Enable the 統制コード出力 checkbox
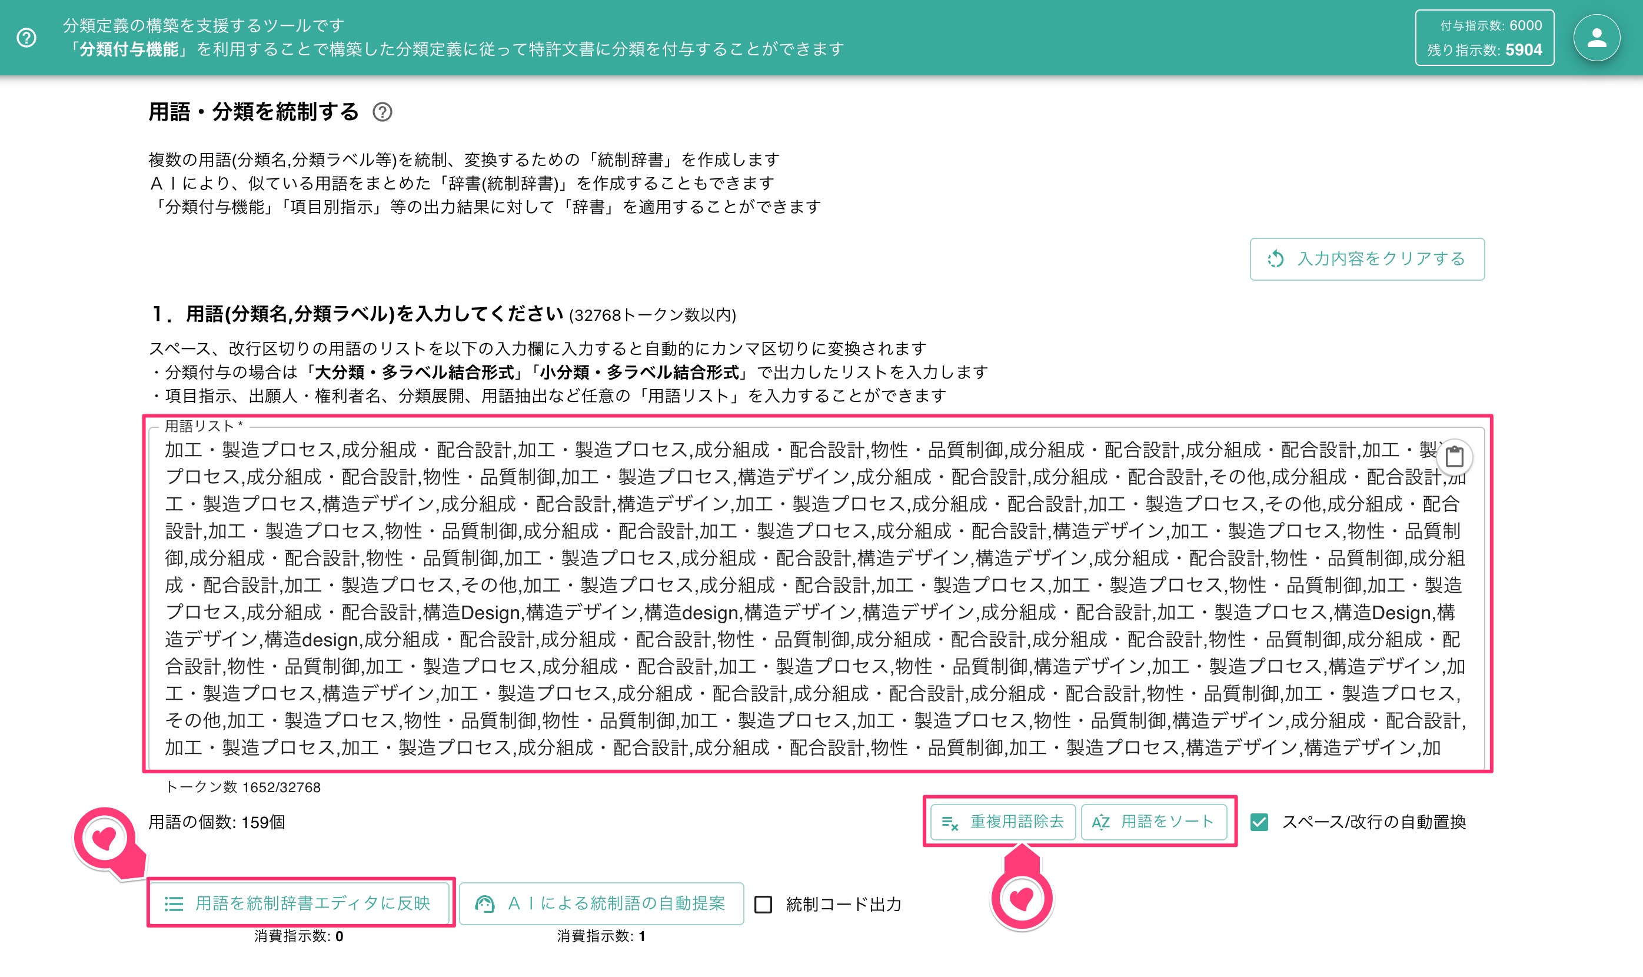Viewport: 1643px width, 977px height. (x=763, y=904)
